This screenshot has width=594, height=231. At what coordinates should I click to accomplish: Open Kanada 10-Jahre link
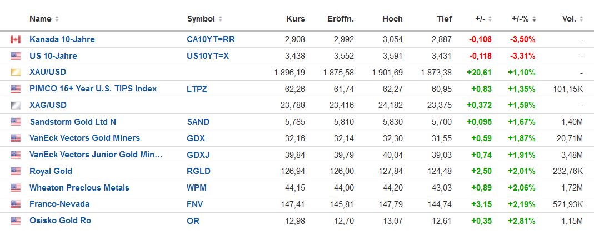click(x=62, y=39)
